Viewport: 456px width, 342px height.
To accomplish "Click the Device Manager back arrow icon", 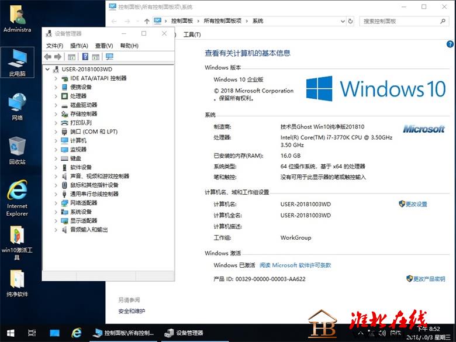I will pos(48,57).
